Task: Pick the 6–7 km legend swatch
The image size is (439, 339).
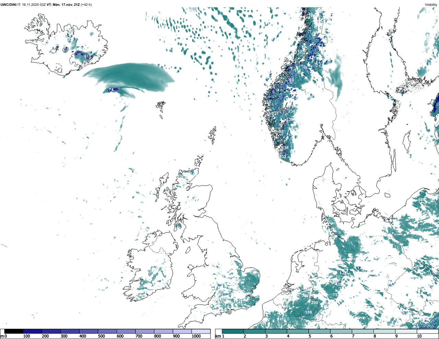Action: pyautogui.click(x=341, y=331)
